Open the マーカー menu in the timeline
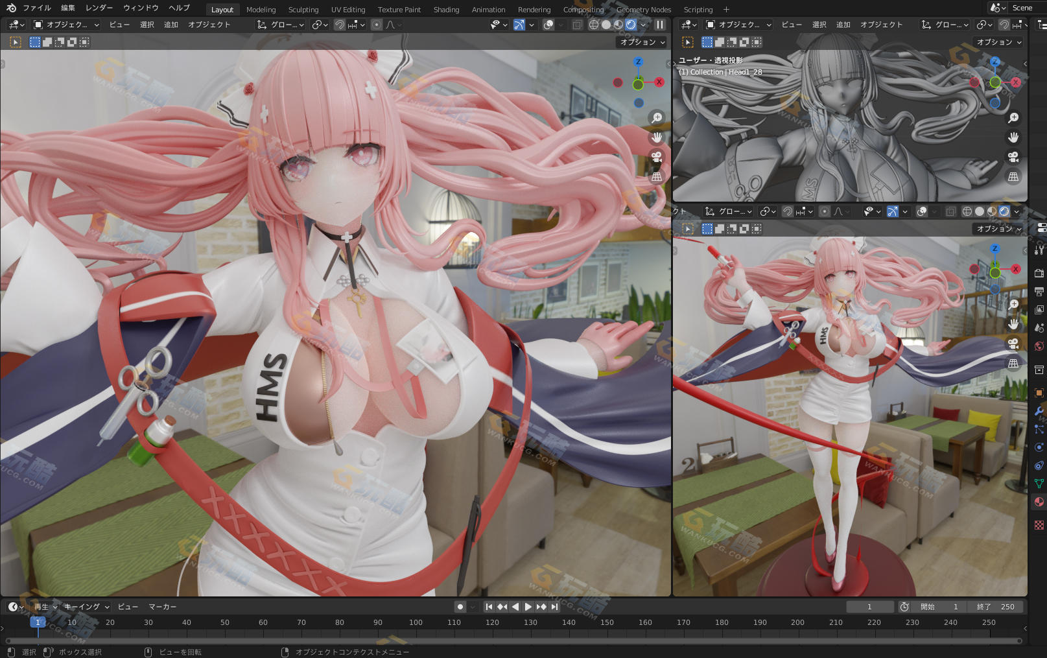This screenshot has height=658, width=1047. 163,607
